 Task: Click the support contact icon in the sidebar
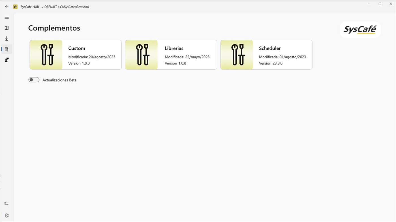[7, 60]
